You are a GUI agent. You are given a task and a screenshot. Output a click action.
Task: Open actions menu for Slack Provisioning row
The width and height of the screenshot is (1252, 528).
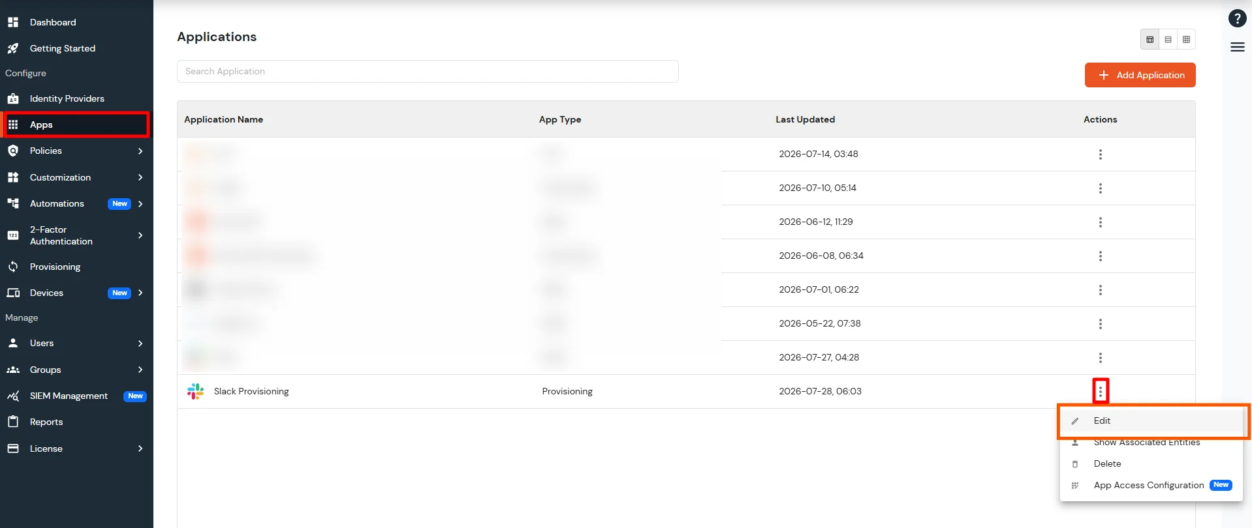coord(1100,391)
